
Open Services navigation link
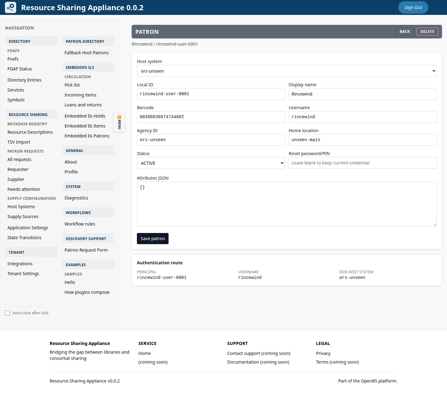click(x=16, y=90)
